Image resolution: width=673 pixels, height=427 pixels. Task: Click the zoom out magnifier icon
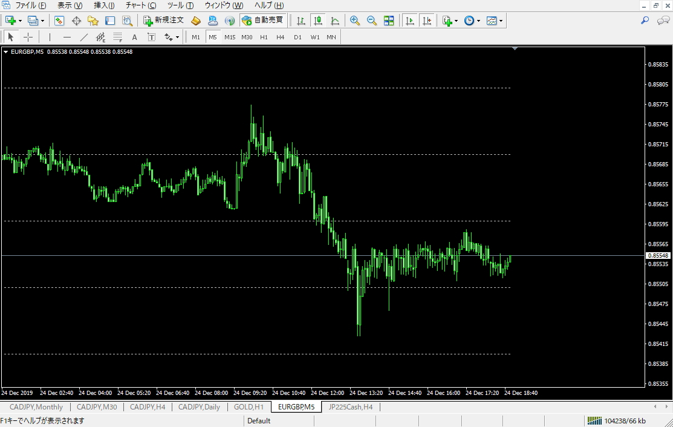(x=372, y=21)
